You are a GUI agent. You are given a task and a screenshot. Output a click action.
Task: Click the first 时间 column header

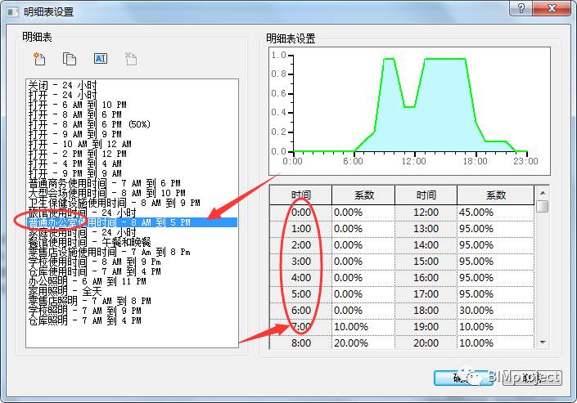[x=300, y=195]
